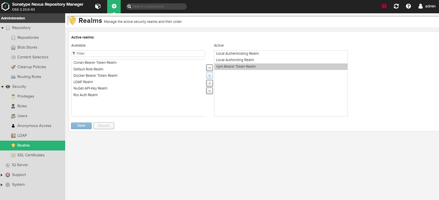This screenshot has height=200, width=439.
Task: Open help via the question mark icon
Action: (x=408, y=6)
